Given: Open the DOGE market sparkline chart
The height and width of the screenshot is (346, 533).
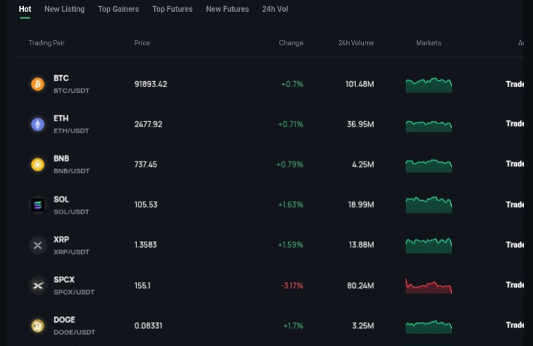Looking at the screenshot, I should [x=429, y=327].
